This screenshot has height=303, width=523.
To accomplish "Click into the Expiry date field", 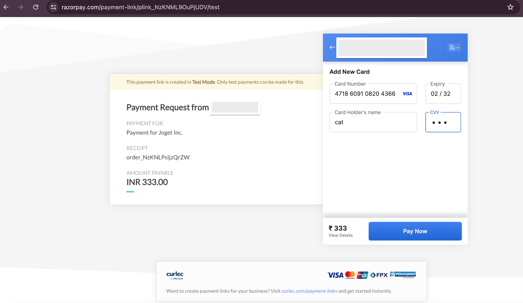I will pos(443,94).
